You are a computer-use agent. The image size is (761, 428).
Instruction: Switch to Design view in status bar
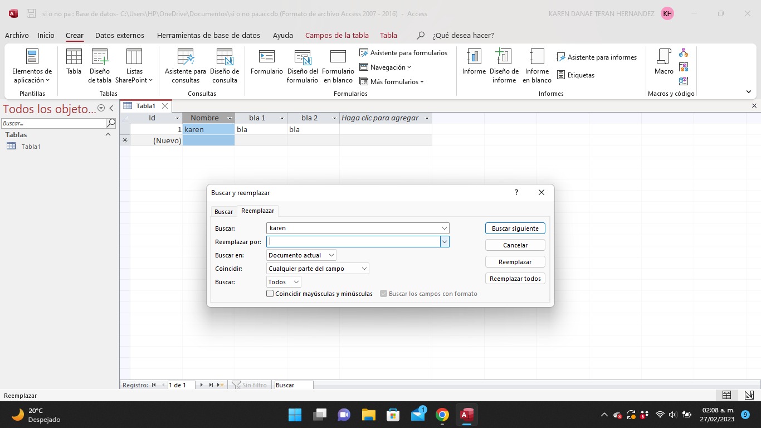click(x=749, y=395)
